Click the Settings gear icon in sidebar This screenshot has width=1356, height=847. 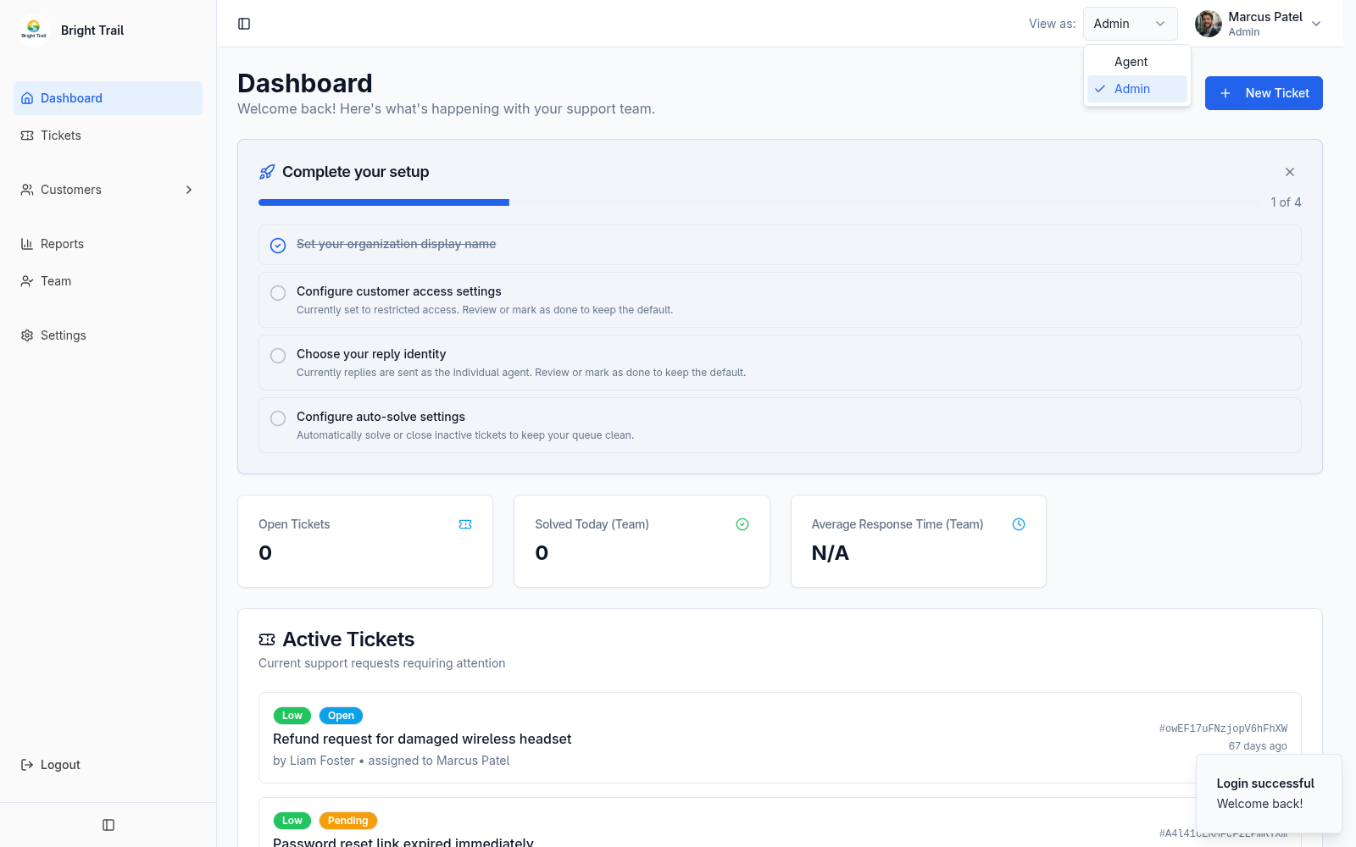27,335
